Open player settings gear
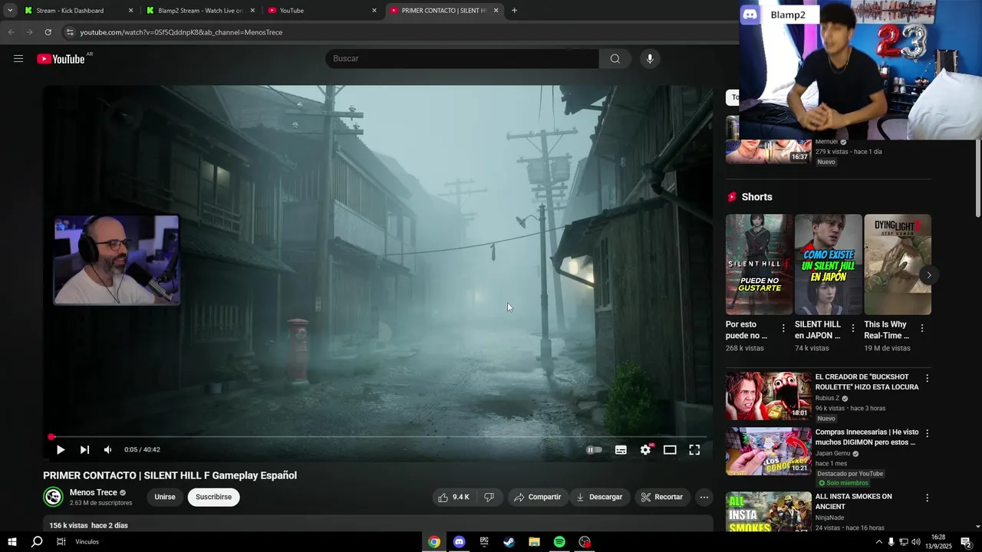Image resolution: width=982 pixels, height=552 pixels. pos(645,450)
